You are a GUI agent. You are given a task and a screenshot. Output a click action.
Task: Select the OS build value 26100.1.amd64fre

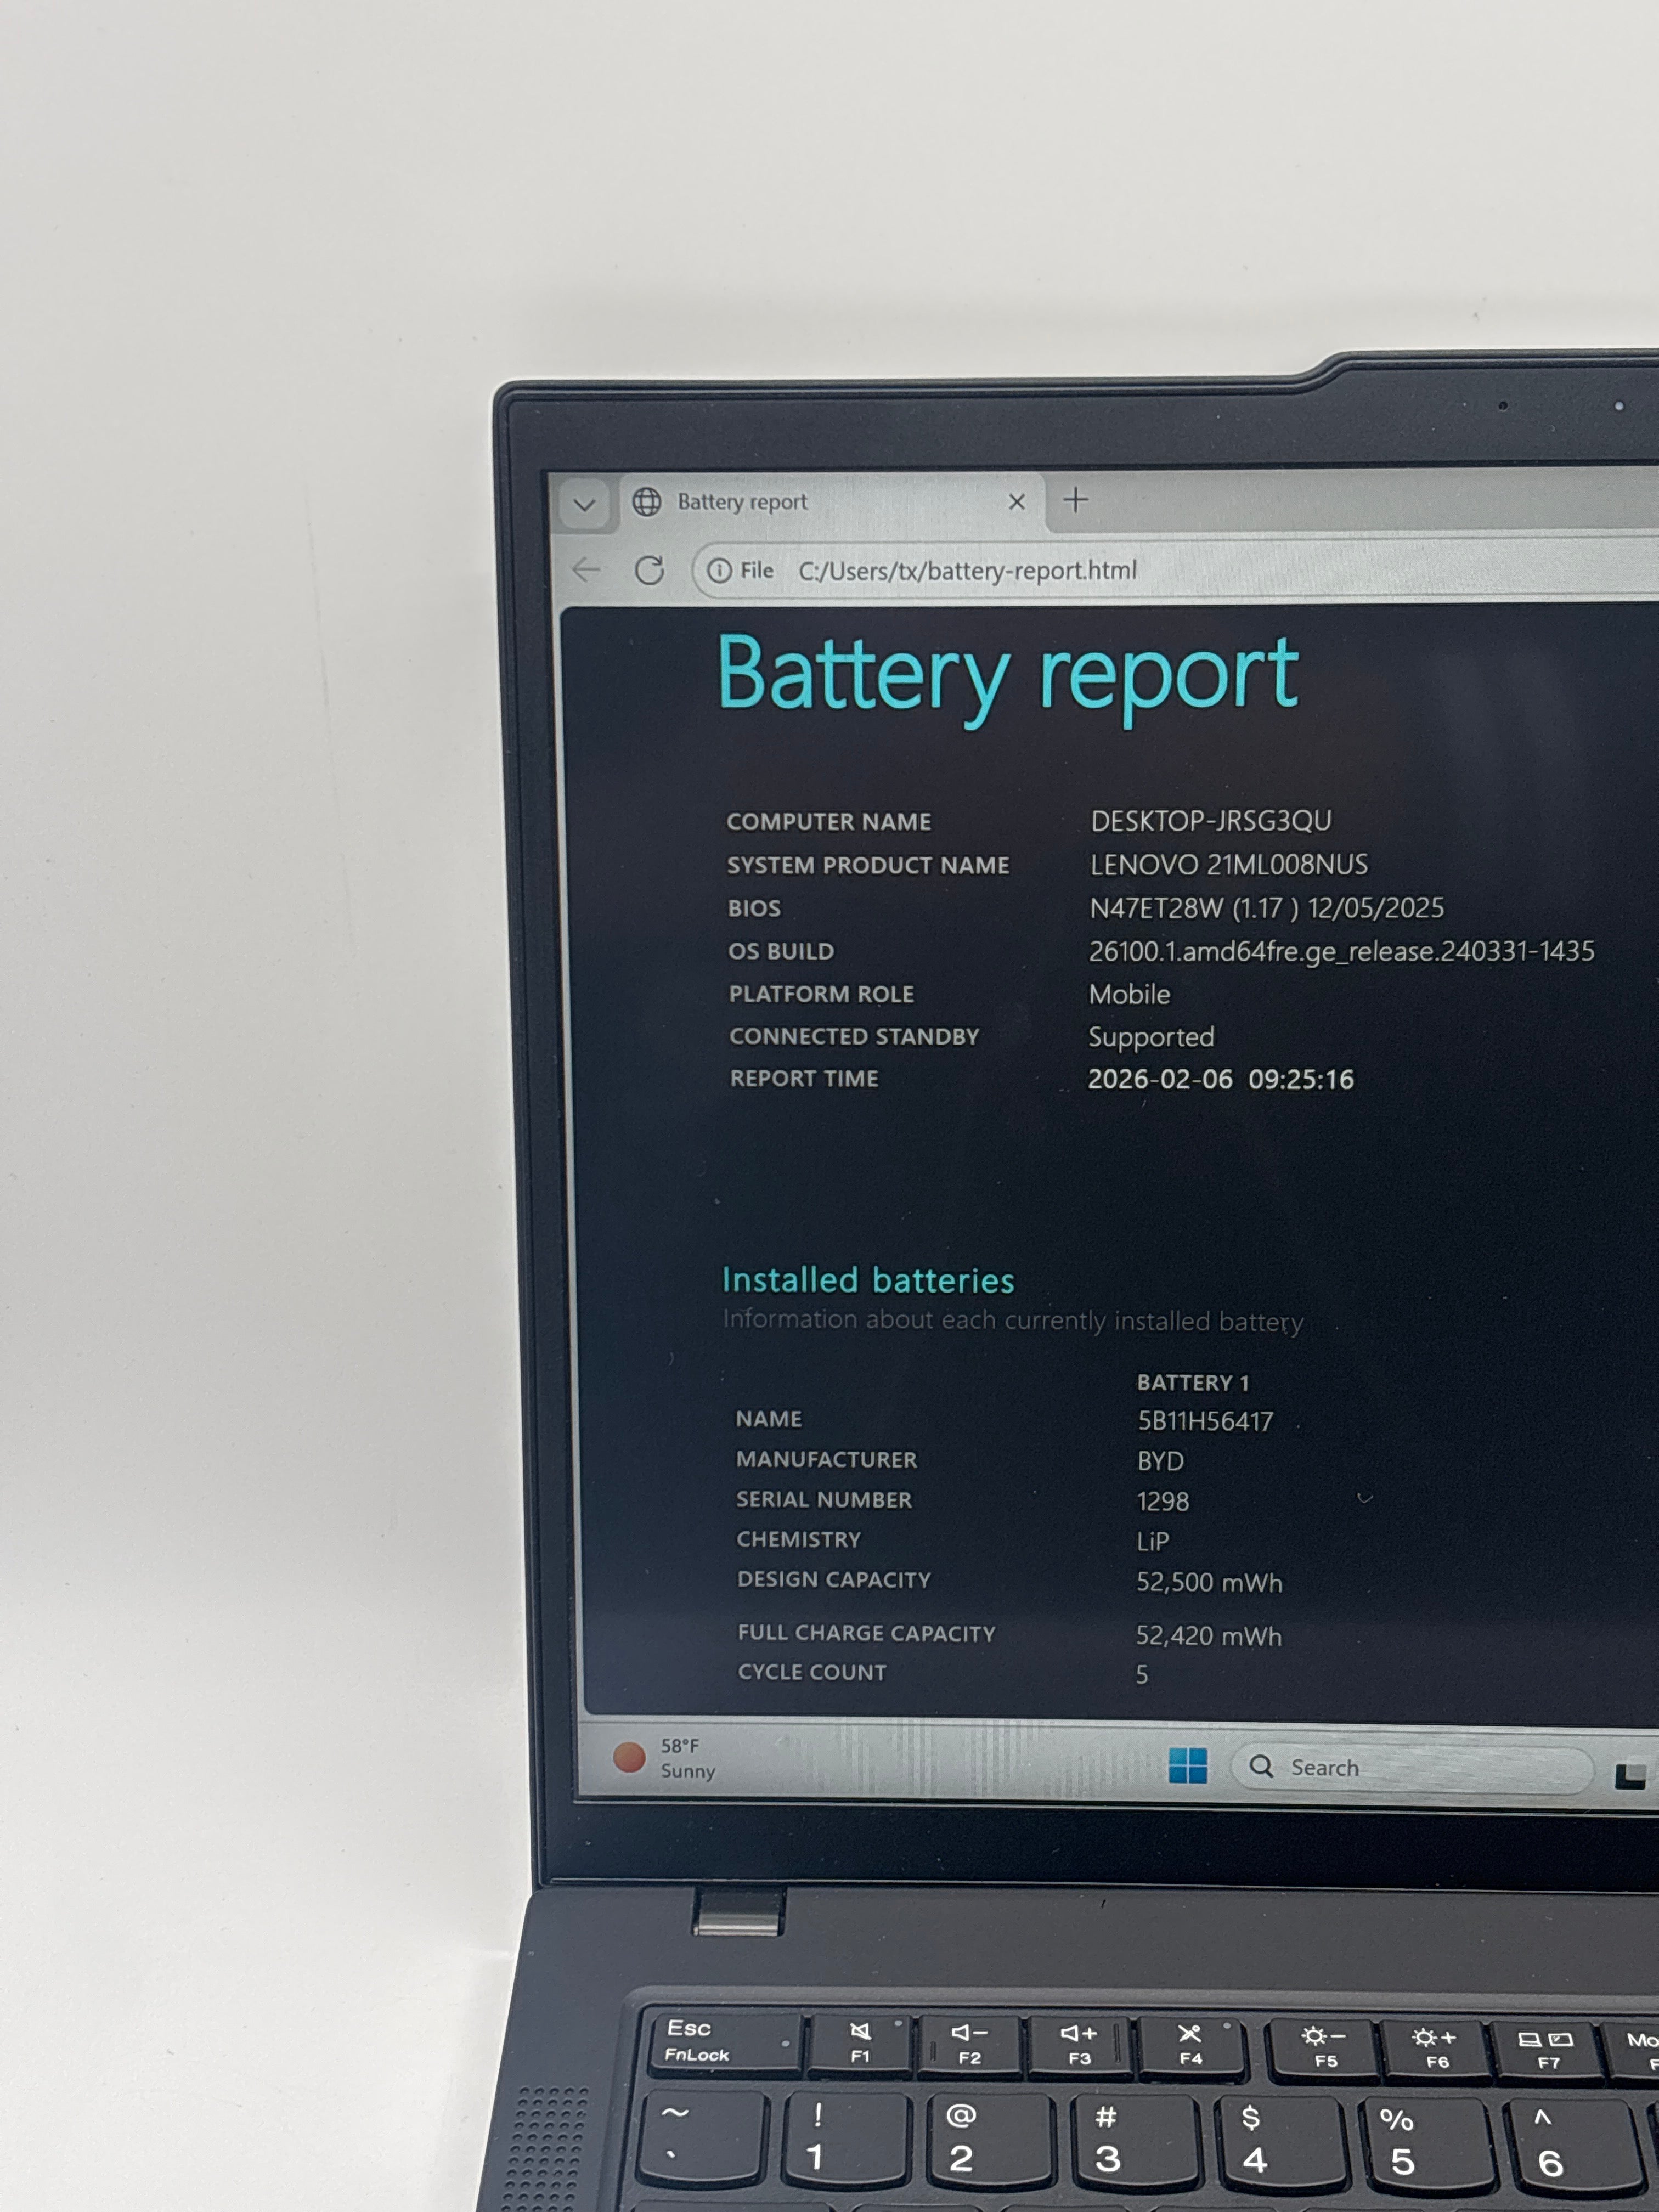1342,951
